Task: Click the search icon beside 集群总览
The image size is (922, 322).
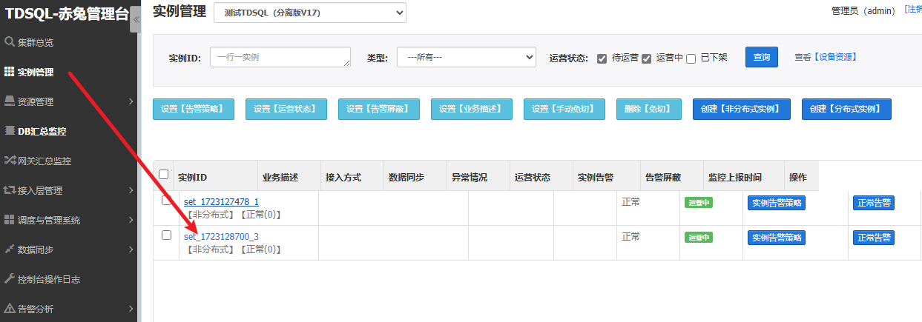Action: tap(10, 42)
